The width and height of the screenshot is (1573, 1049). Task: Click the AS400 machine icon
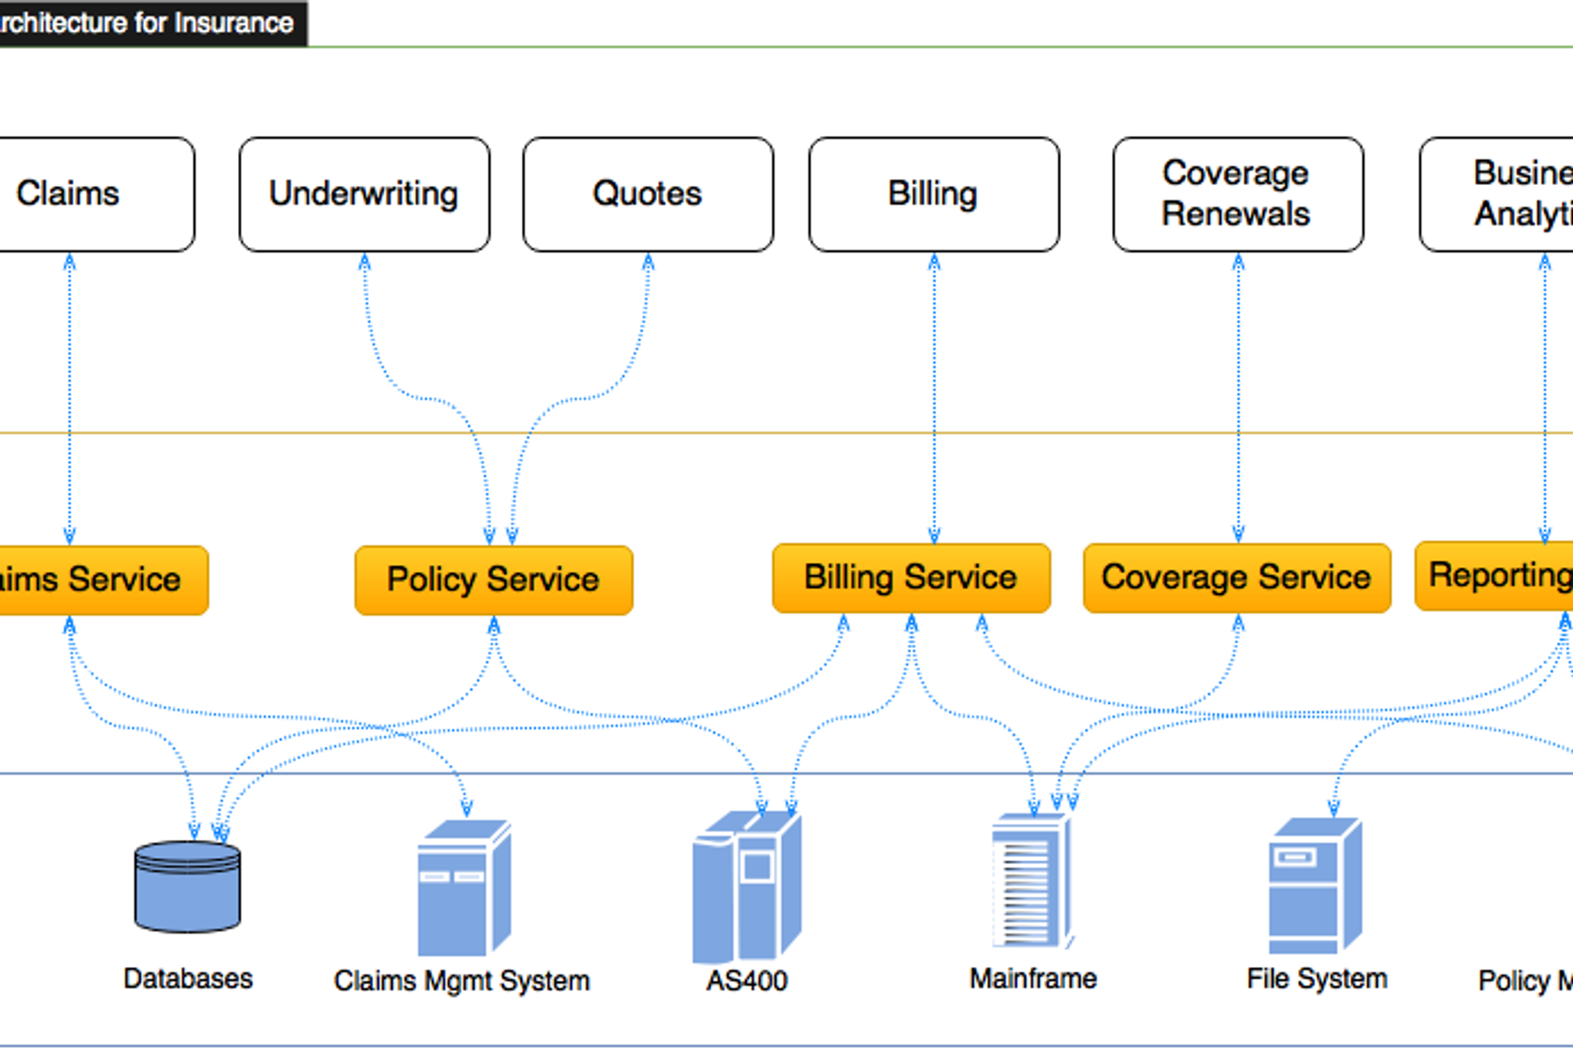point(747,887)
